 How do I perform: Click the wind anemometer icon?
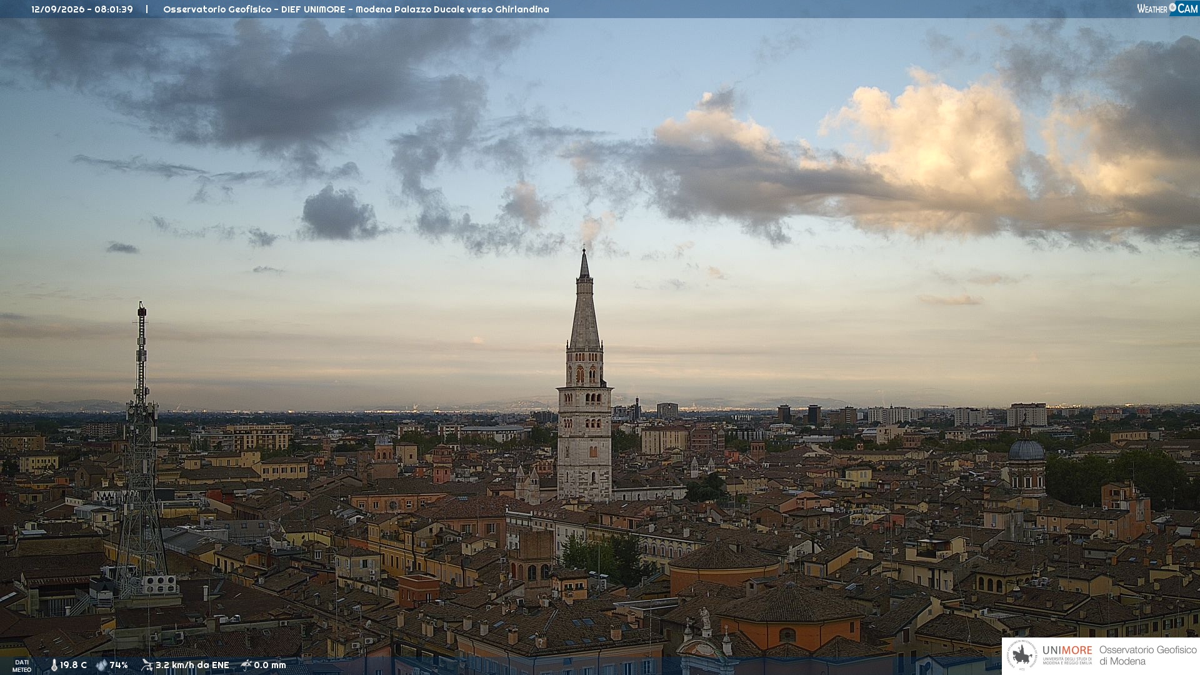coord(147,665)
